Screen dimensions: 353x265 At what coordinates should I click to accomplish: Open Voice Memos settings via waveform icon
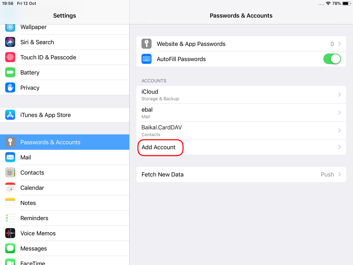pos(10,233)
